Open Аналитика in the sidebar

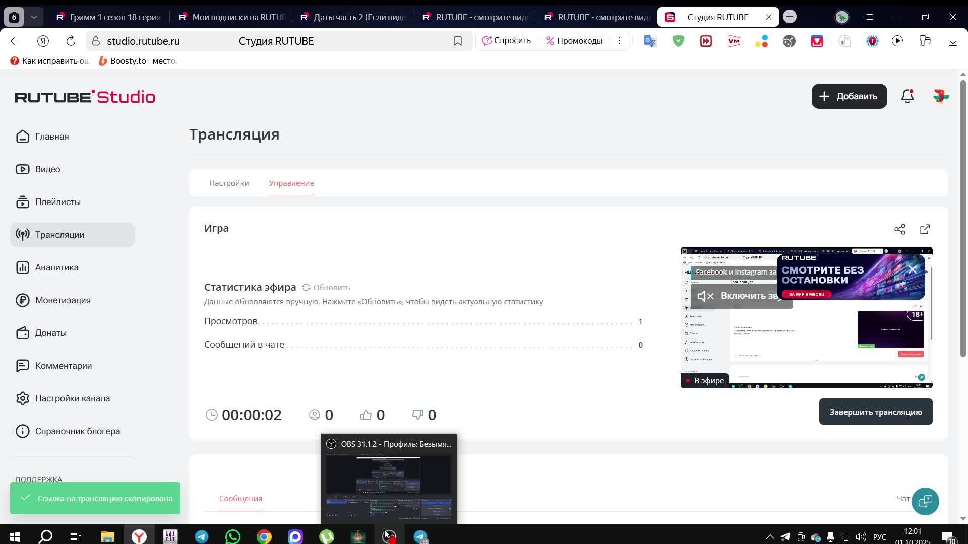coord(56,267)
